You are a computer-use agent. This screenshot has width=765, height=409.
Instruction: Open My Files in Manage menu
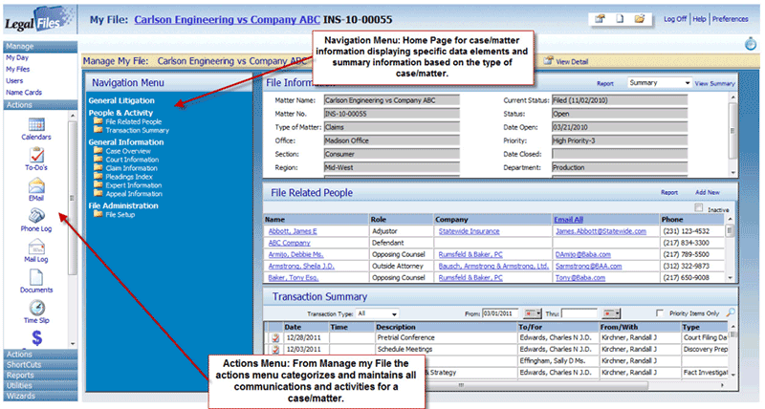(x=17, y=69)
